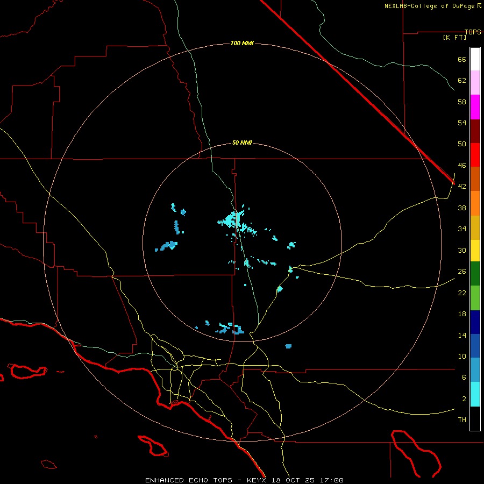The height and width of the screenshot is (484, 484).
Task: Click the dark green legend swatch
Action: coord(475,274)
